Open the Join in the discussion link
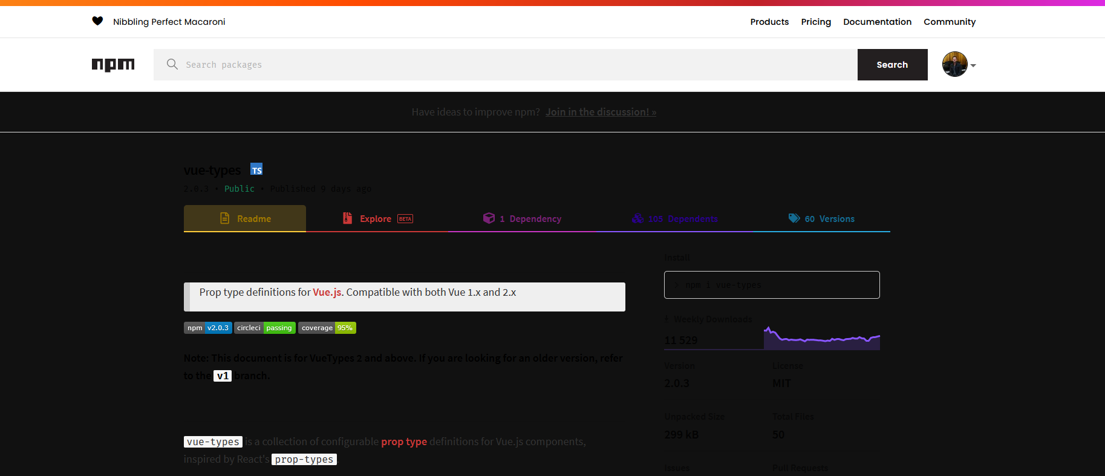 (x=601, y=112)
